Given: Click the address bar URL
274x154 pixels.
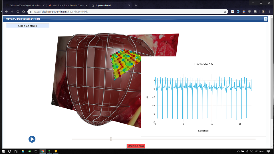Looking at the screenshot, I should [x=61, y=12].
